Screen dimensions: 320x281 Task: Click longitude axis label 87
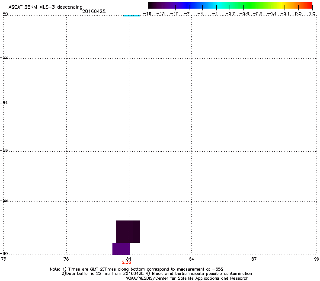click(254, 259)
